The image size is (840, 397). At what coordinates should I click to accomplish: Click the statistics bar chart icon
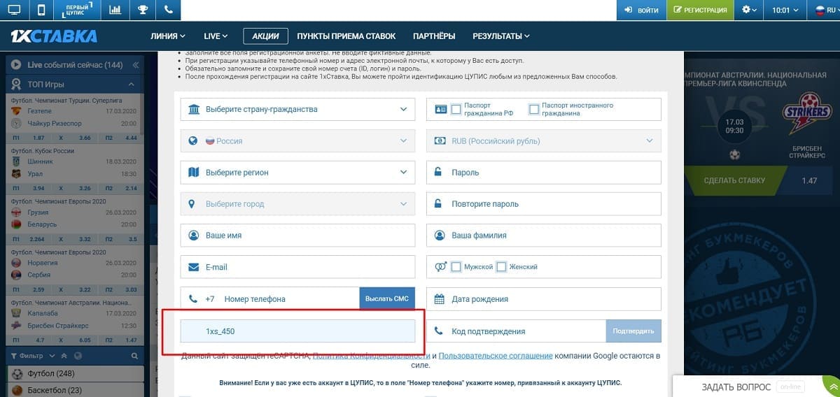(x=115, y=10)
